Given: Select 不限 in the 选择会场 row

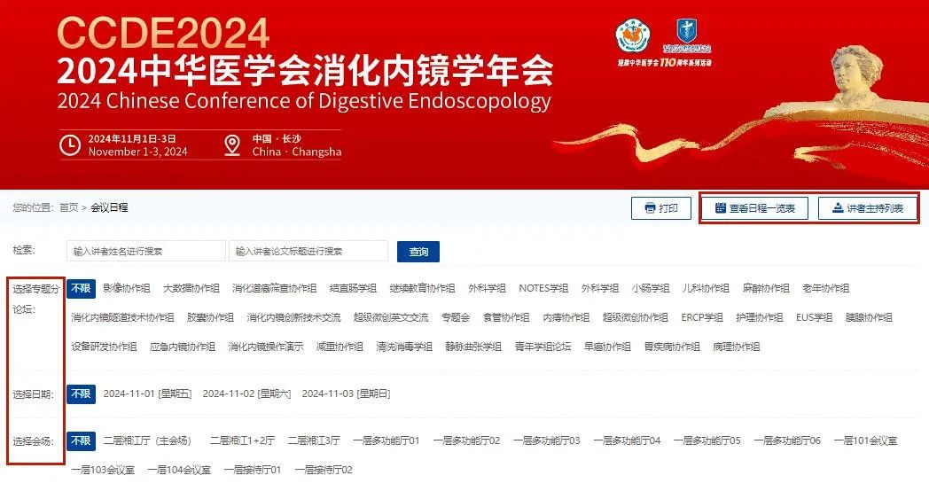Looking at the screenshot, I should click(x=81, y=440).
